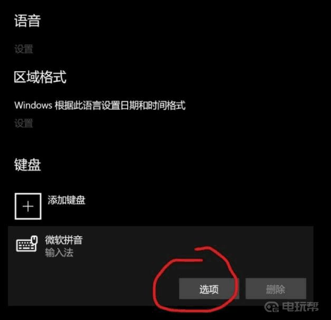
Task: Open the 设置 link under 语音
Action: [x=24, y=49]
